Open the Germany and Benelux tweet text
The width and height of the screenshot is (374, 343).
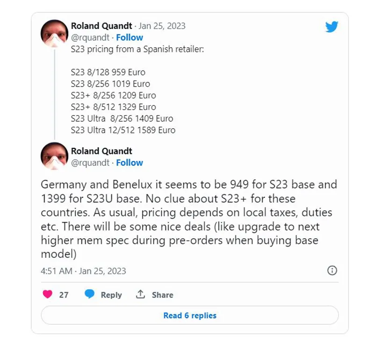click(x=189, y=219)
